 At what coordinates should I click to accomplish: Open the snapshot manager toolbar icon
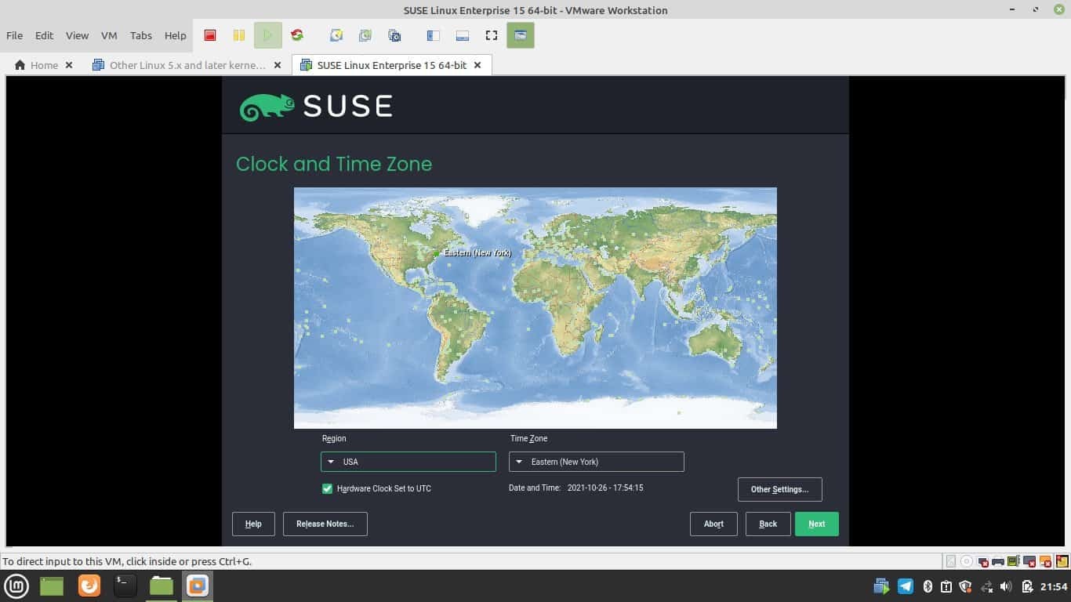coord(394,35)
